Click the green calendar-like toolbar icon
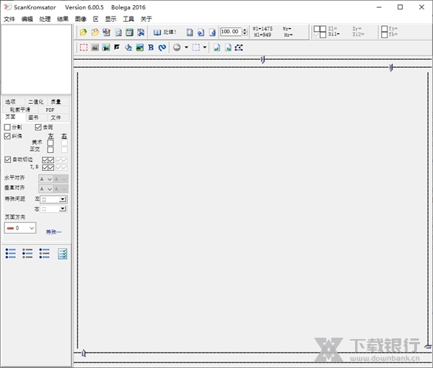 click(129, 32)
